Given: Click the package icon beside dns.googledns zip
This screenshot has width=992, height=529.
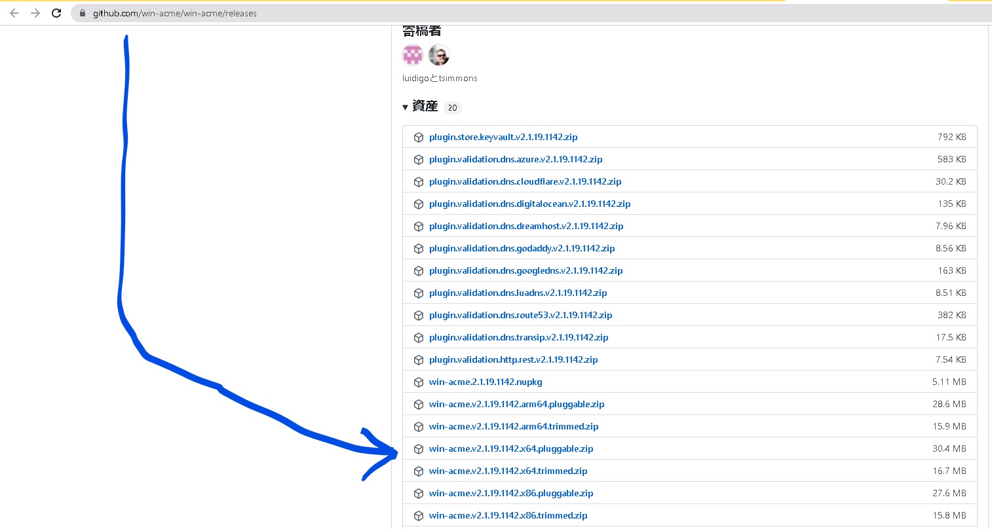Looking at the screenshot, I should click(419, 271).
